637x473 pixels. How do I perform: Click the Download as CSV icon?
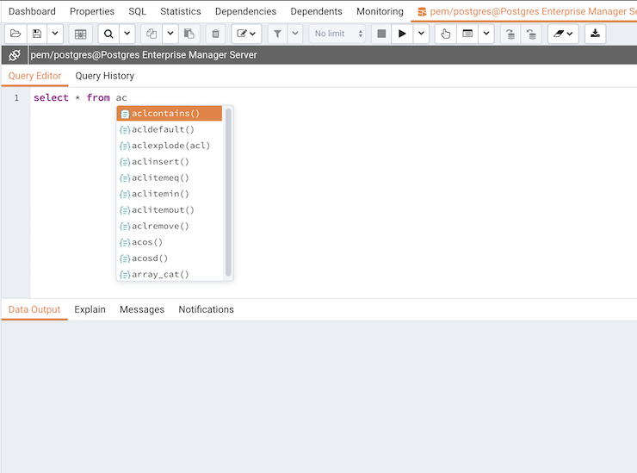click(595, 34)
